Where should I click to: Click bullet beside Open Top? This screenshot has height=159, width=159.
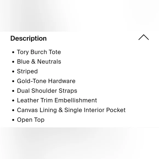pos(13,120)
